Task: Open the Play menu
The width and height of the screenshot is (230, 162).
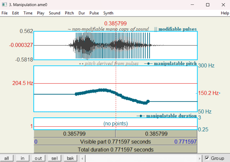Action: point(41,13)
